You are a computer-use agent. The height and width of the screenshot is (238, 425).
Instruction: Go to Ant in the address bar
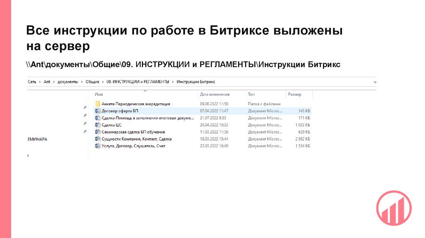pos(47,82)
